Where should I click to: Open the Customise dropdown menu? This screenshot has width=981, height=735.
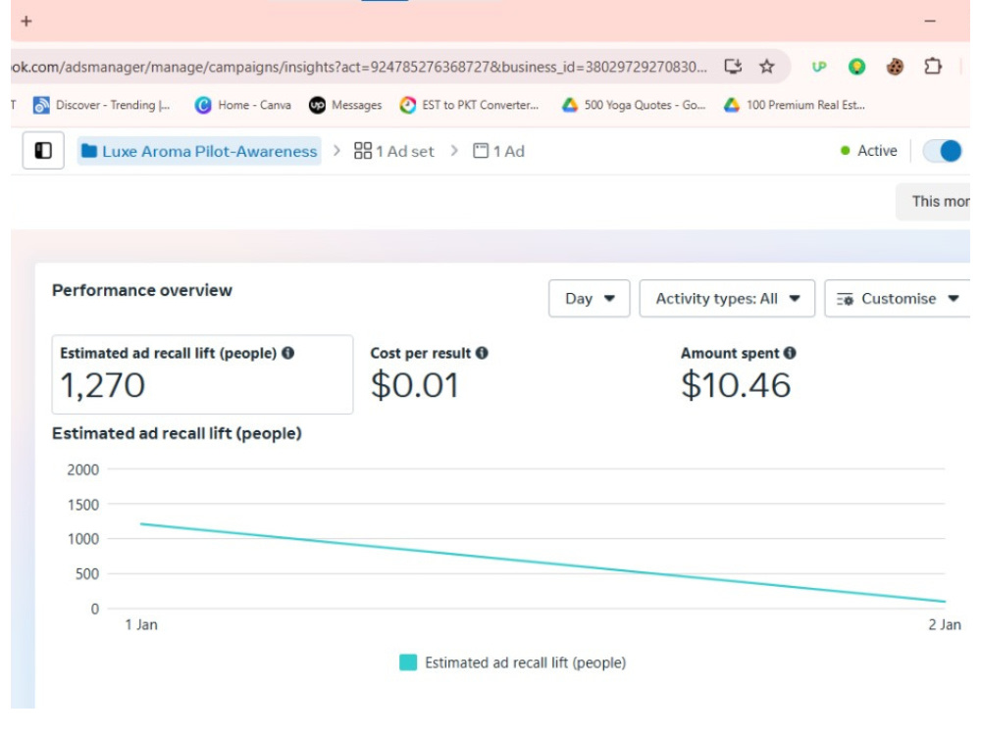[898, 299]
